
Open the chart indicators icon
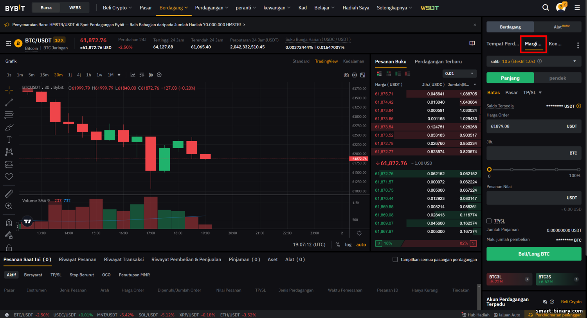coord(133,75)
